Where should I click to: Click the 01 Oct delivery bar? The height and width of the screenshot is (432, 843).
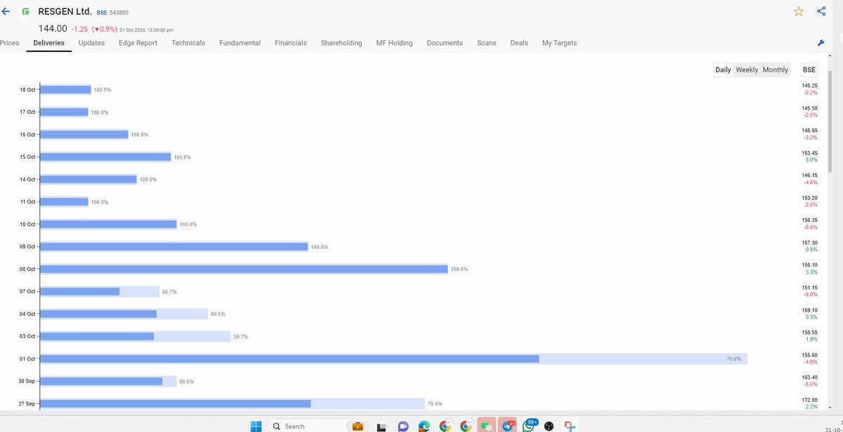click(x=394, y=359)
